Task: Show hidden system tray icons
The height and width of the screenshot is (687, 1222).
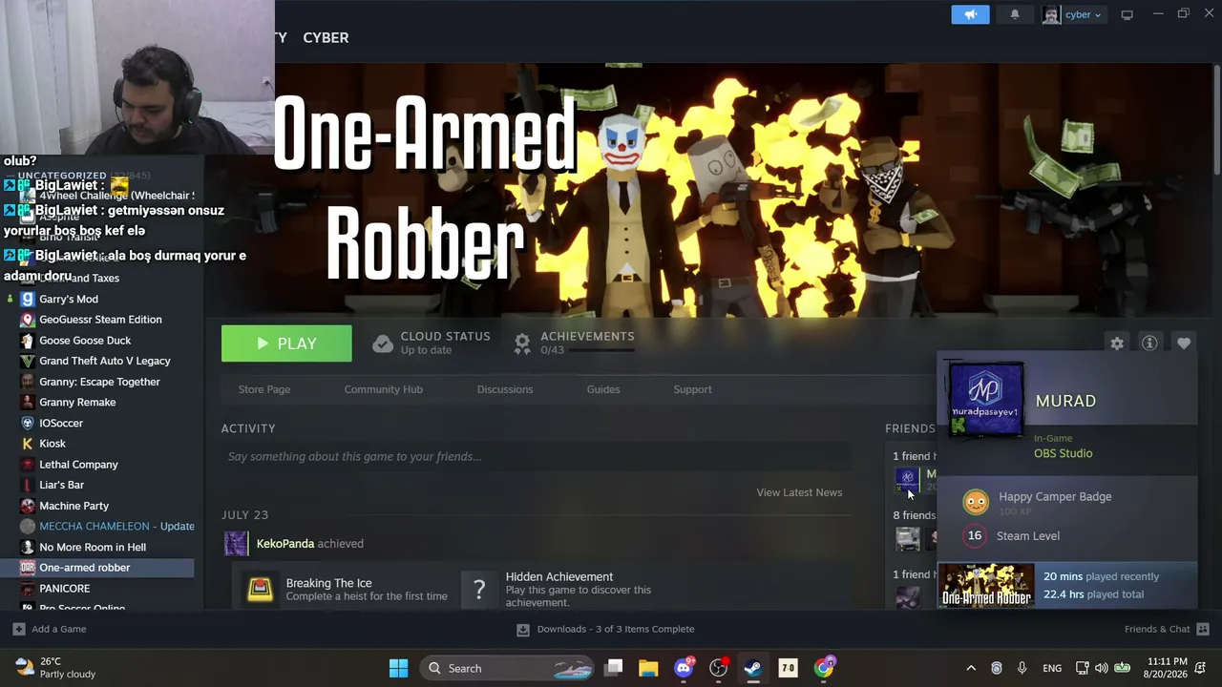Action: pyautogui.click(x=971, y=668)
